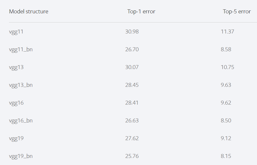Click the 11.37 top-5 error value
Viewport: 257px width, 165px height.
tap(227, 32)
